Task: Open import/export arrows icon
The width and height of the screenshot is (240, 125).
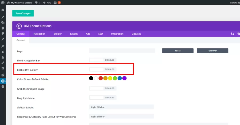Action: tap(232, 34)
